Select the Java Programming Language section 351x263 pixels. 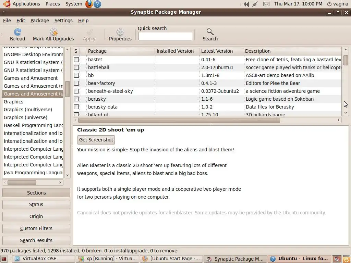tap(33, 173)
